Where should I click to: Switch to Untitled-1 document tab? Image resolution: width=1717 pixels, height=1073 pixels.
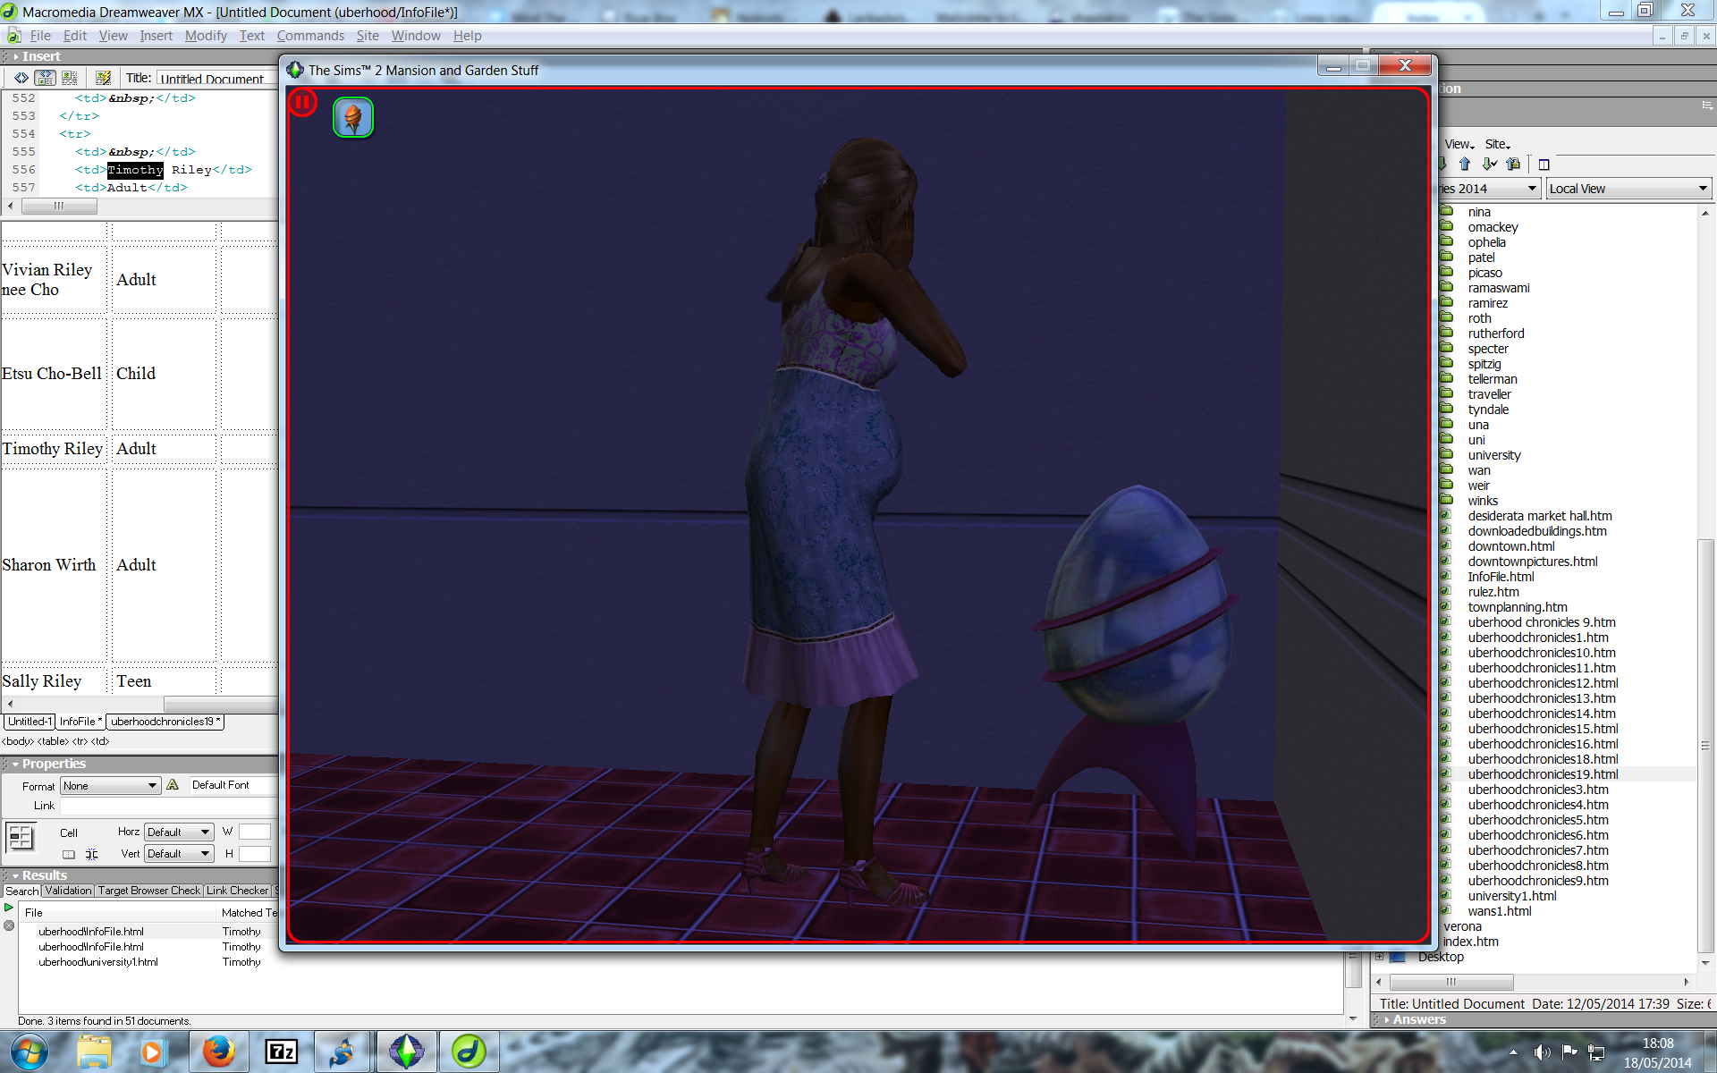[30, 722]
